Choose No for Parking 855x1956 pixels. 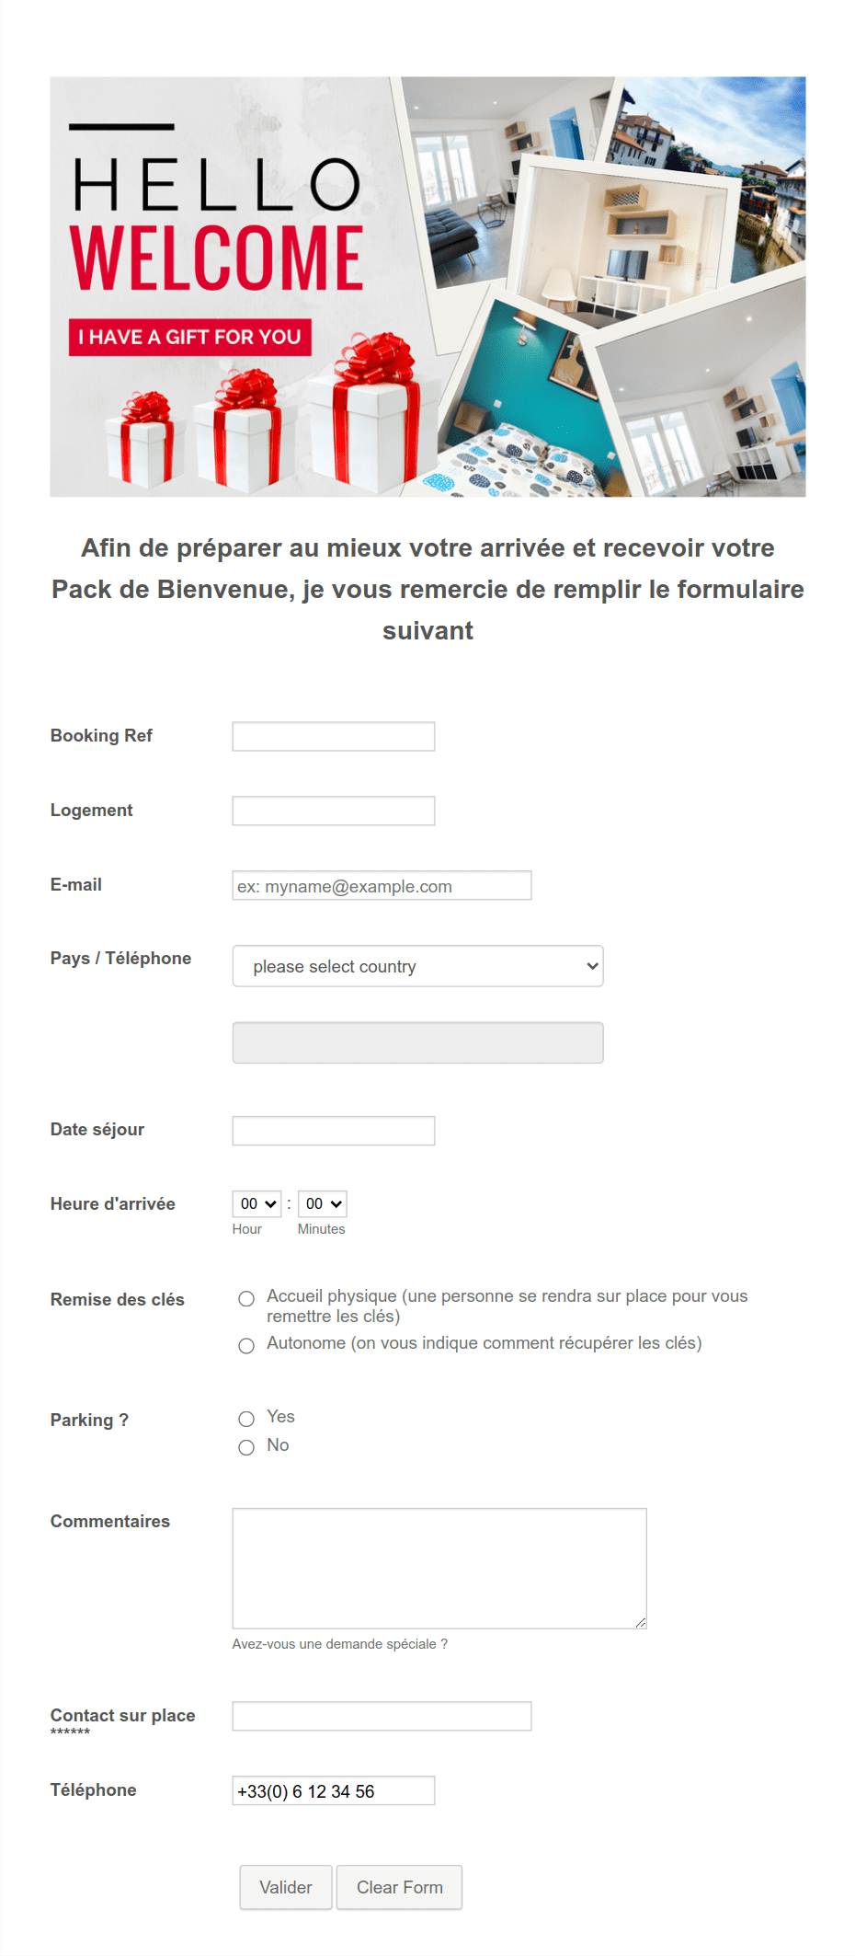pos(246,1447)
